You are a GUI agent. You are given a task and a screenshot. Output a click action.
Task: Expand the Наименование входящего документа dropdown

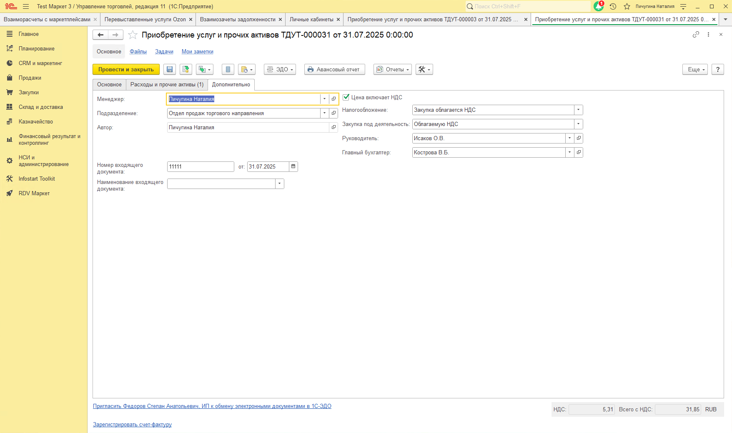click(279, 184)
